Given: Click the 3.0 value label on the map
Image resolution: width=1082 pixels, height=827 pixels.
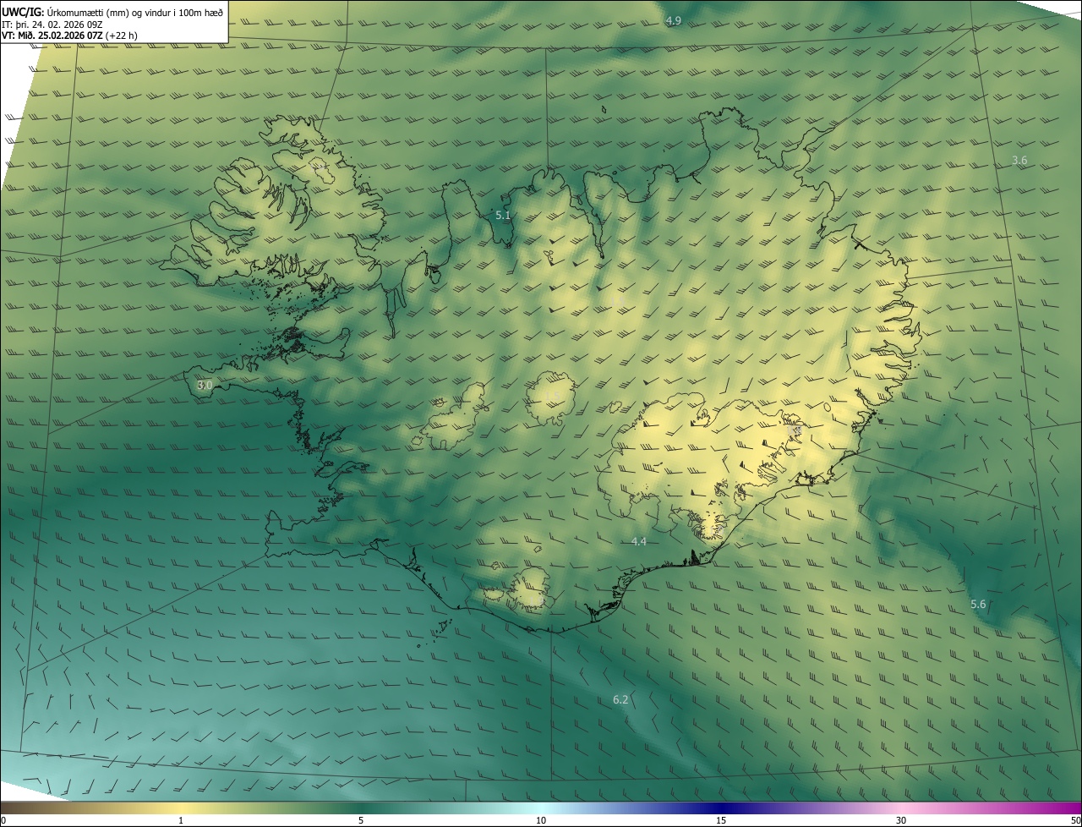Looking at the screenshot, I should click(205, 385).
